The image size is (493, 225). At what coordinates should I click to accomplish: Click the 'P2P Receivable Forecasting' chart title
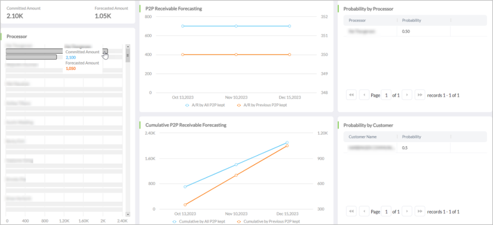[174, 9]
